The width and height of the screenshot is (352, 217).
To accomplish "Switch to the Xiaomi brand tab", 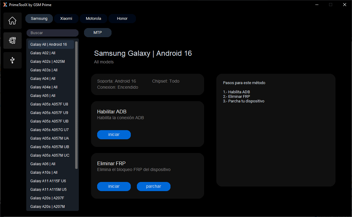I will [x=66, y=19].
